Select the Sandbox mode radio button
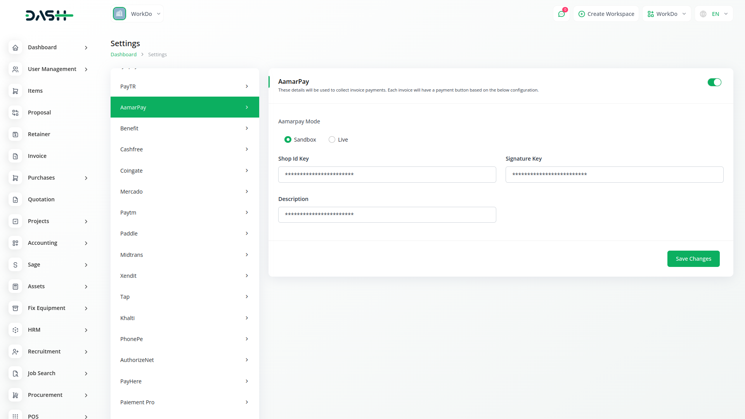This screenshot has height=419, width=745. point(288,140)
